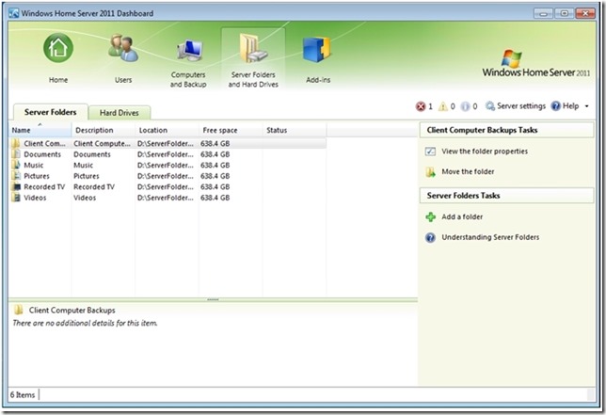The image size is (606, 415).
Task: Click the details pane splitter grip
Action: point(212,299)
